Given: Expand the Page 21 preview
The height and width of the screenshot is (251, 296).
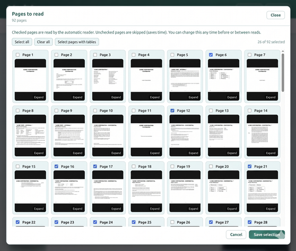Looking at the screenshot, I should point(271,208).
